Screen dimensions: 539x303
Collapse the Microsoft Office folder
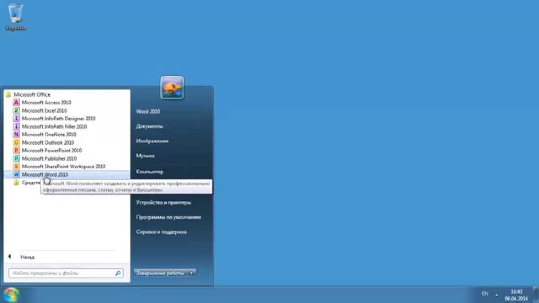(x=32, y=94)
